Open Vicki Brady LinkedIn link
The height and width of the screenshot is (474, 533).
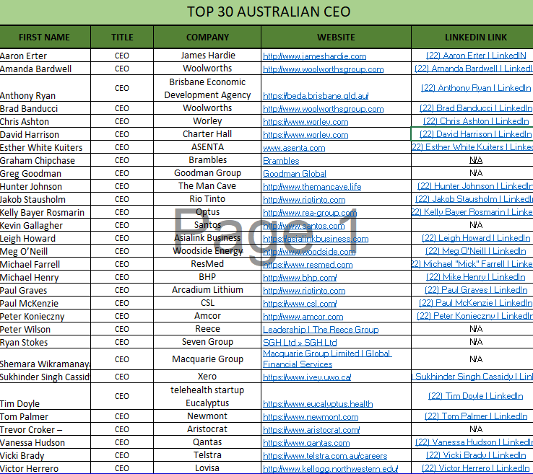coord(476,455)
